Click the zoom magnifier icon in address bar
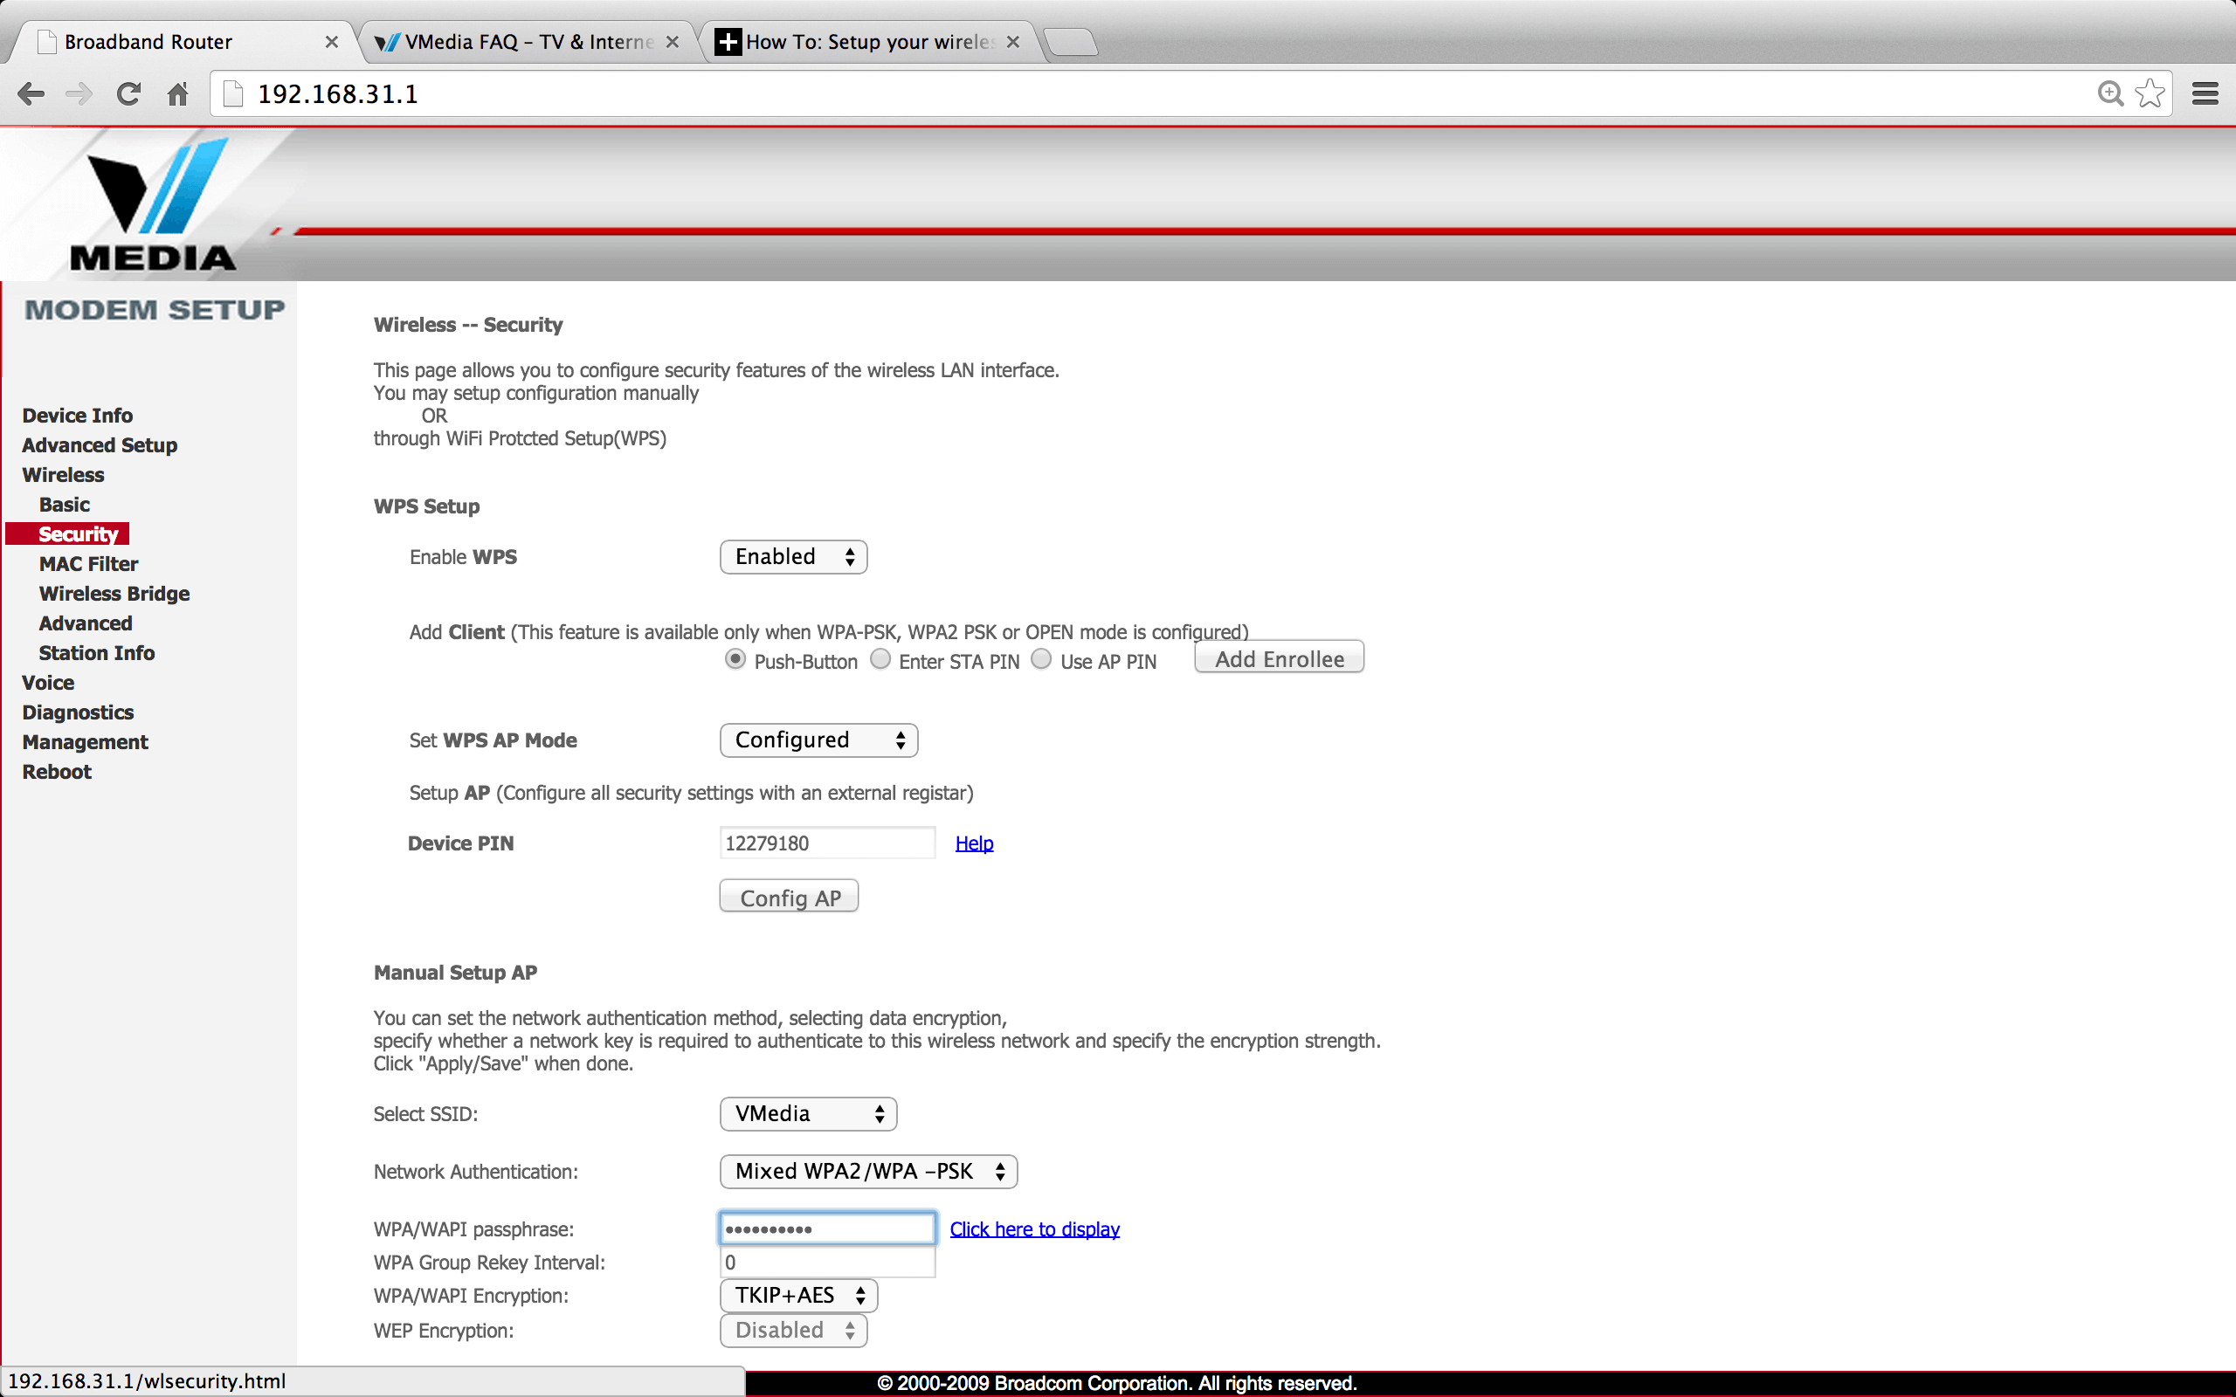The height and width of the screenshot is (1397, 2236). pos(2109,93)
